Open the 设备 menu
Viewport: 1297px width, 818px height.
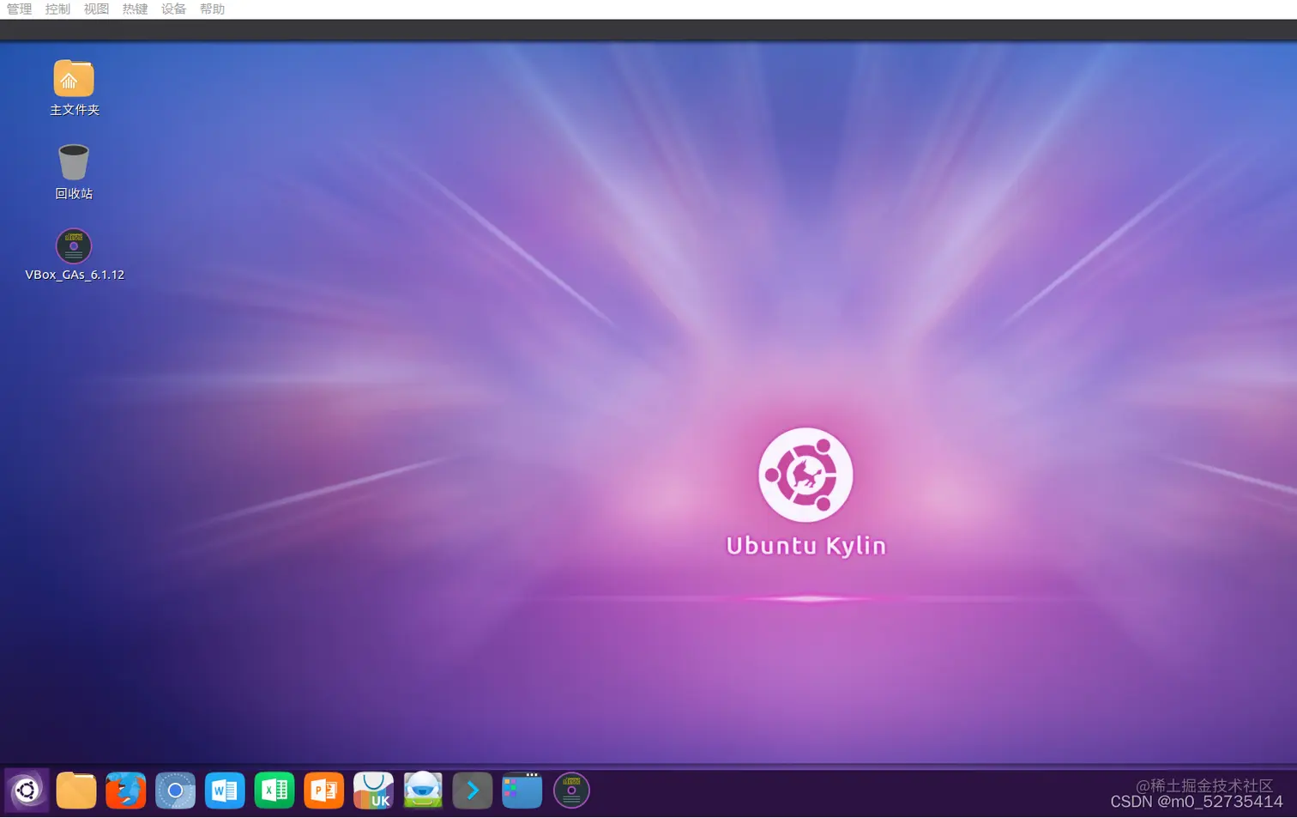[173, 9]
